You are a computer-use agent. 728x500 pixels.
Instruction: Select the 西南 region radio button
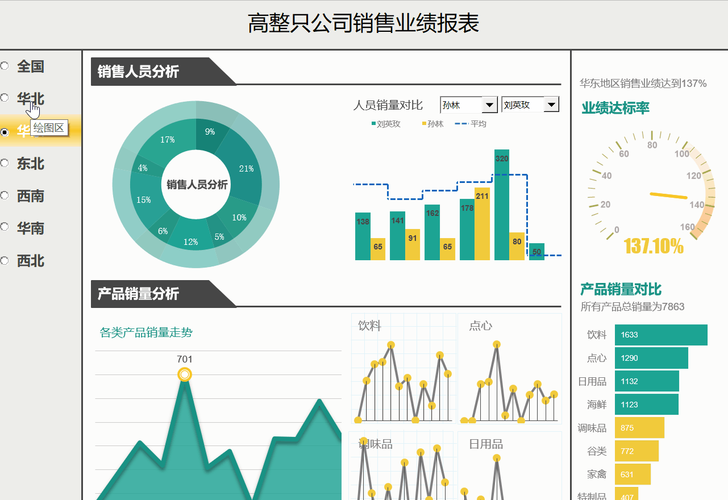point(5,195)
